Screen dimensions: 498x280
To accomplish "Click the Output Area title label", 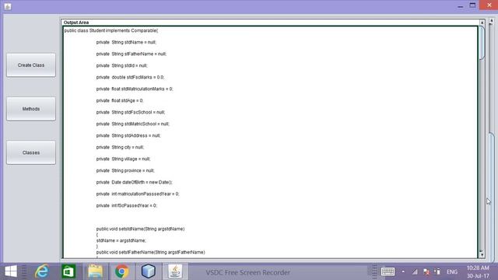I will (x=76, y=23).
